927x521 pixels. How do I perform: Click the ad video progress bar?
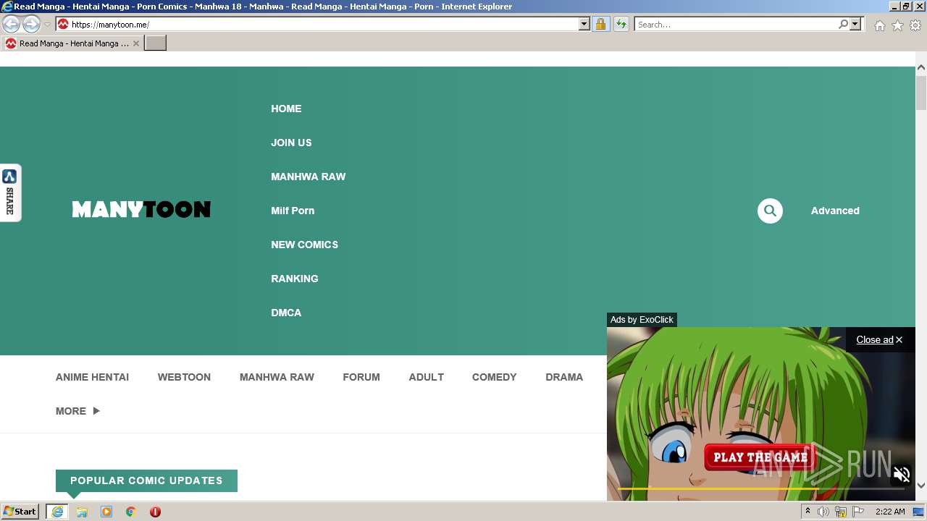click(x=760, y=489)
